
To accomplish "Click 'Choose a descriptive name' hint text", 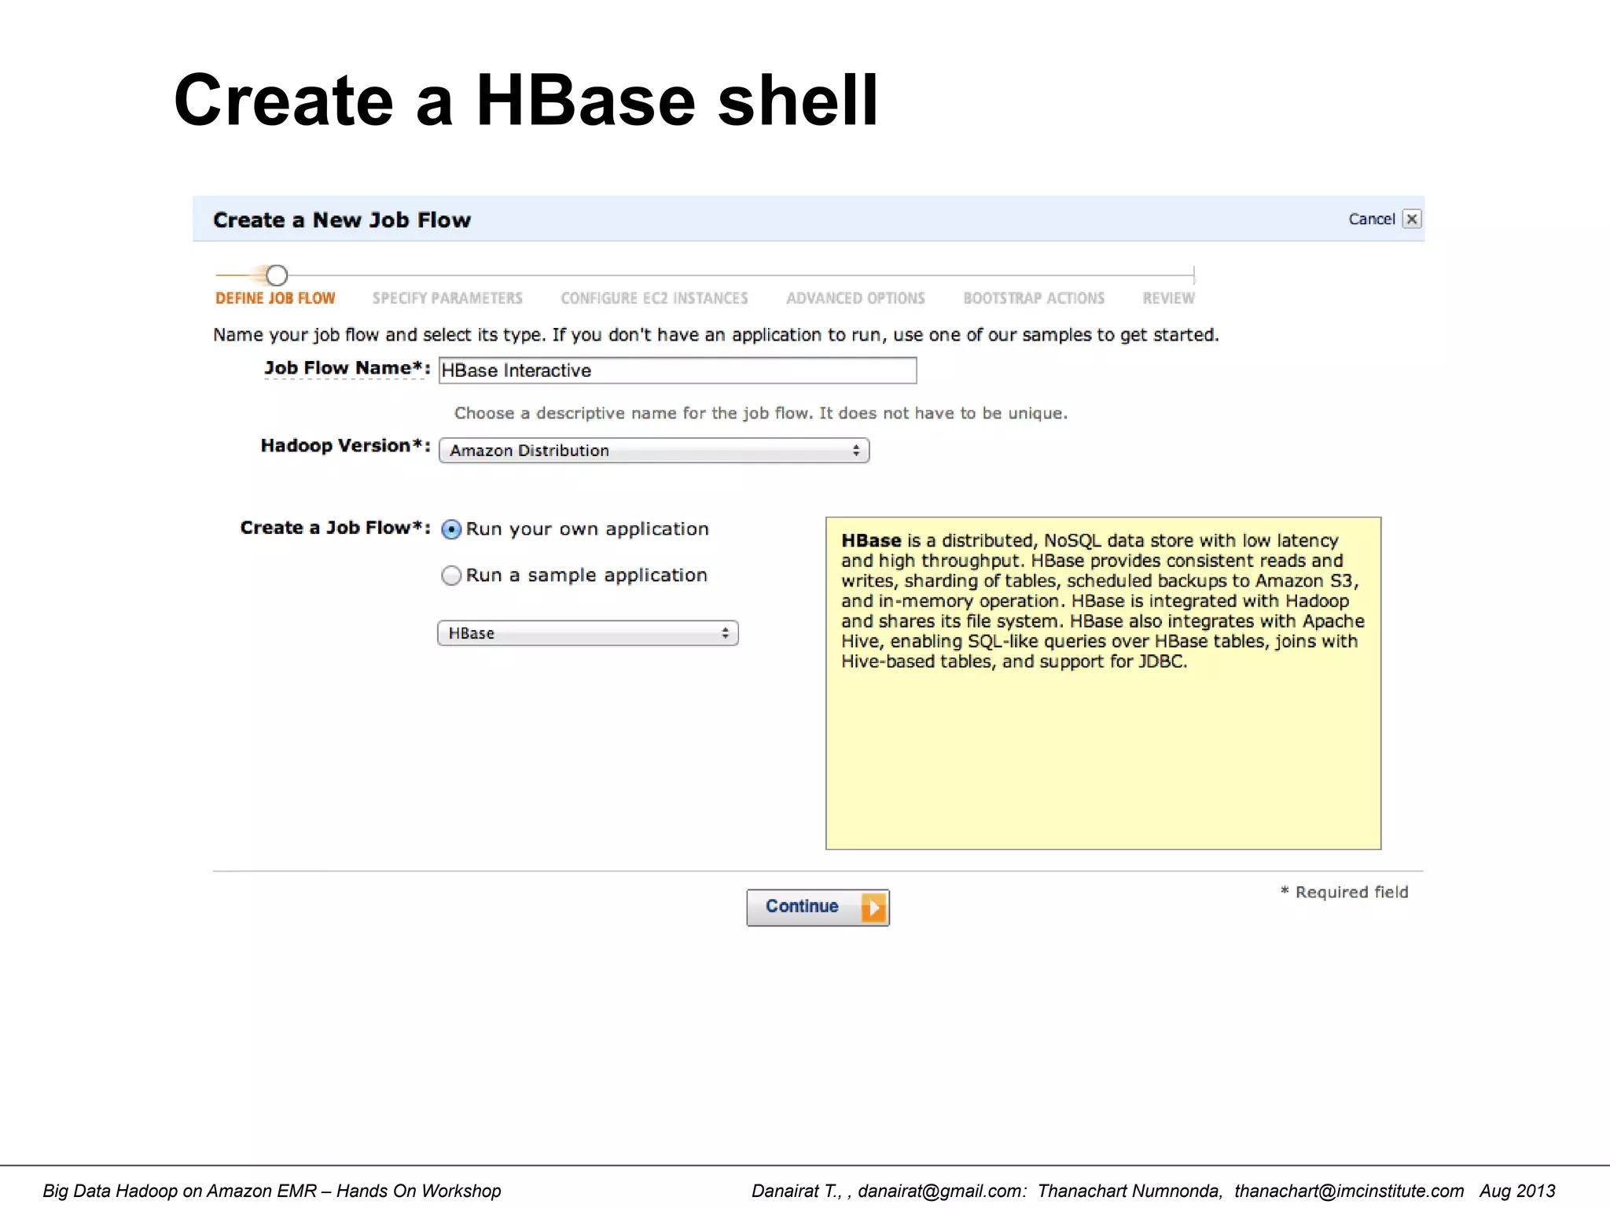I will [761, 413].
